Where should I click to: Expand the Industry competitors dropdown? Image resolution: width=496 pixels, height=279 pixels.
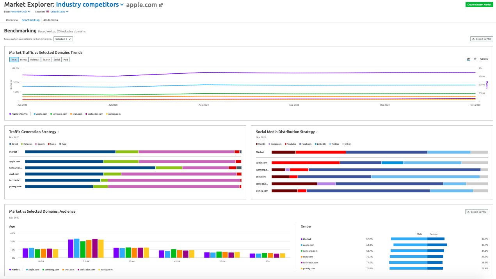90,5
